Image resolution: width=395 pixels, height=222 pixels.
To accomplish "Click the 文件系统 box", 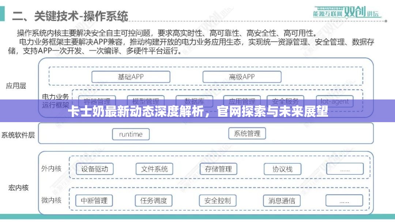I will [154, 169].
